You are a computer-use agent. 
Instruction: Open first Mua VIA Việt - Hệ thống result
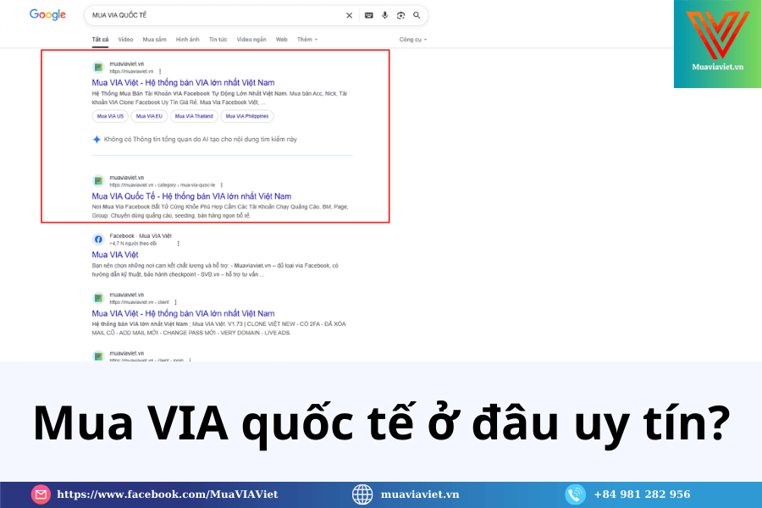point(183,83)
